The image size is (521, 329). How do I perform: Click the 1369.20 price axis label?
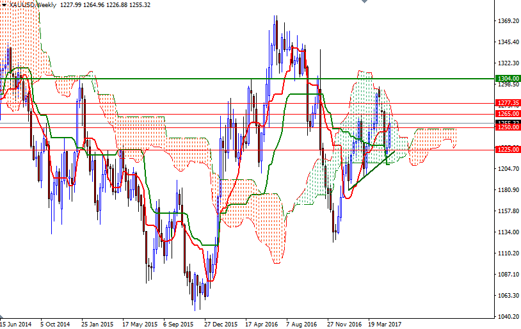pos(508,21)
